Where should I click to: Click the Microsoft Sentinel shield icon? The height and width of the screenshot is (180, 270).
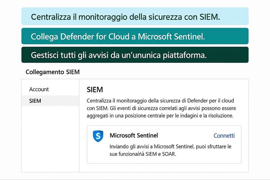pos(98,136)
